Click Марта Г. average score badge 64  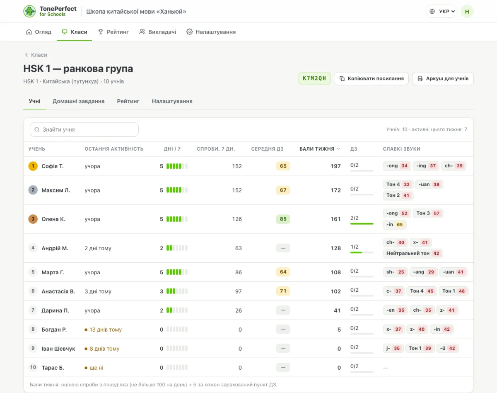[x=283, y=272]
